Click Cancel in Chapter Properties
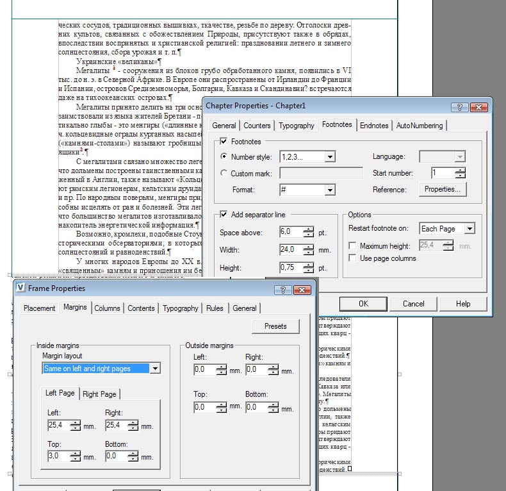 413,304
